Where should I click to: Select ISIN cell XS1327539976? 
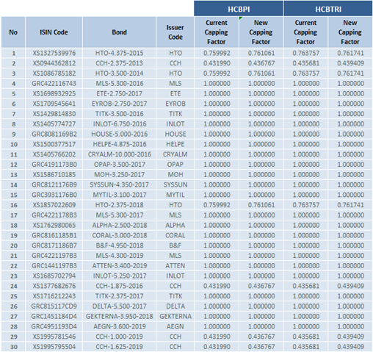pyautogui.click(x=54, y=53)
